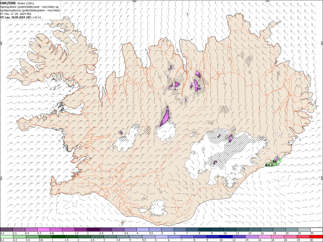This screenshot has height=242, width=323.
Task: Pick the medium green 0.8 rain-legend swatch
Action: click(45, 237)
